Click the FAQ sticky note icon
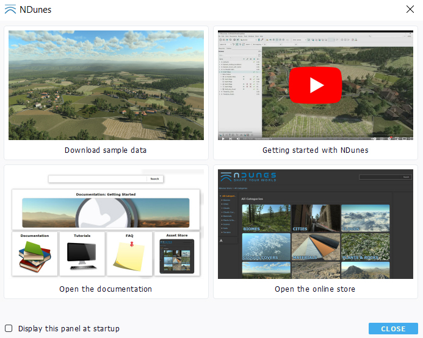Viewport: 423px width, 338px height. (x=129, y=255)
